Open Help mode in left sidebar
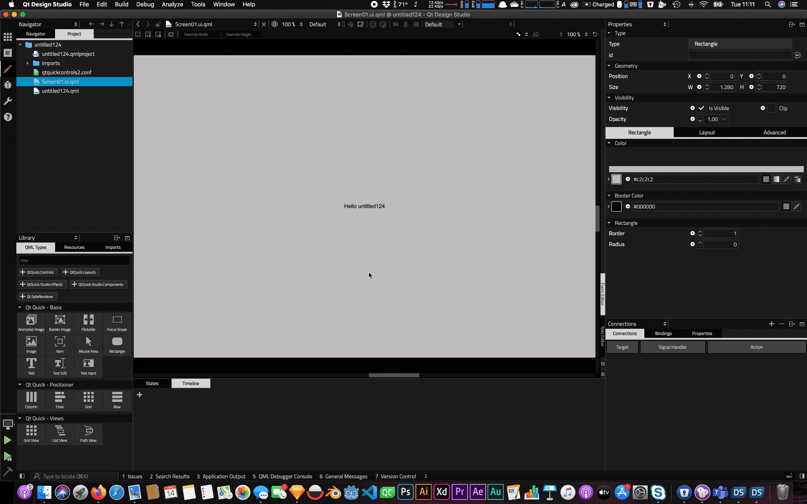The height and width of the screenshot is (504, 807). click(8, 117)
